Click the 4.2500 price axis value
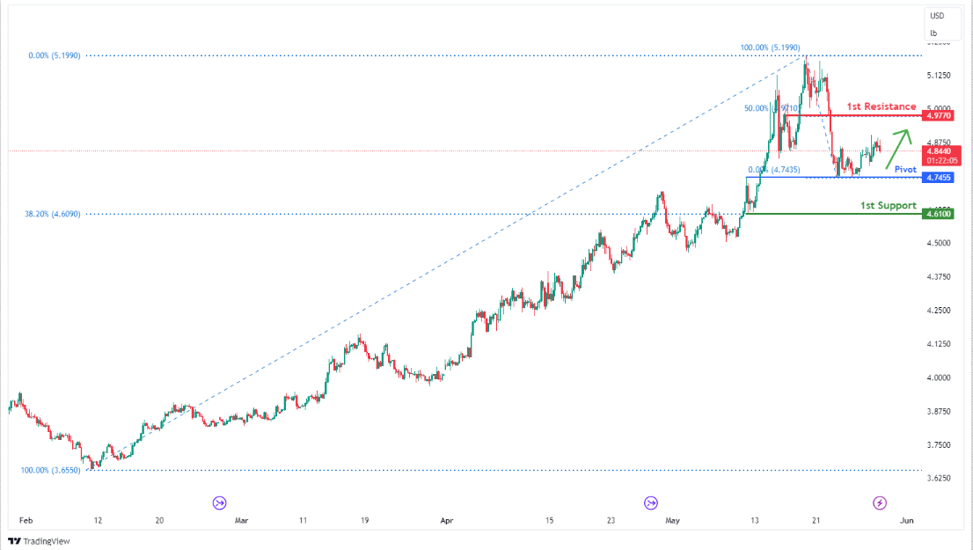This screenshot has width=973, height=550. 938,310
